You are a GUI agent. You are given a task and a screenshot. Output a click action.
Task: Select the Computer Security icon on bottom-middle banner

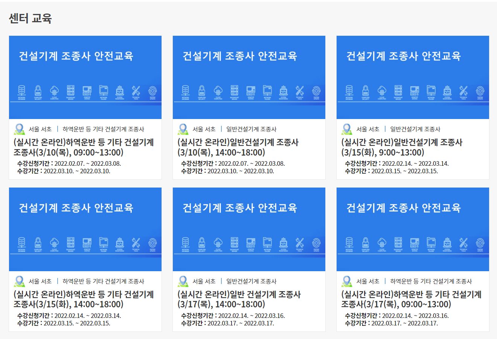[x=203, y=243]
